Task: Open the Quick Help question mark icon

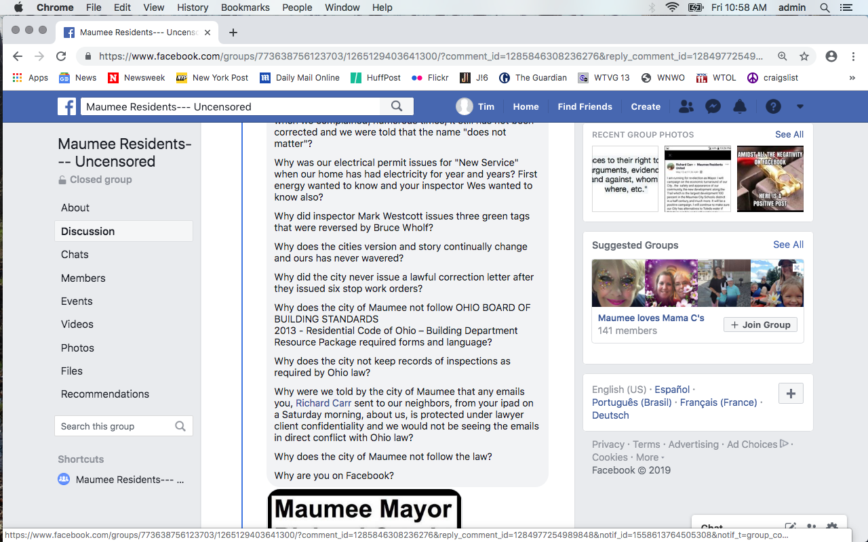Action: pyautogui.click(x=773, y=106)
